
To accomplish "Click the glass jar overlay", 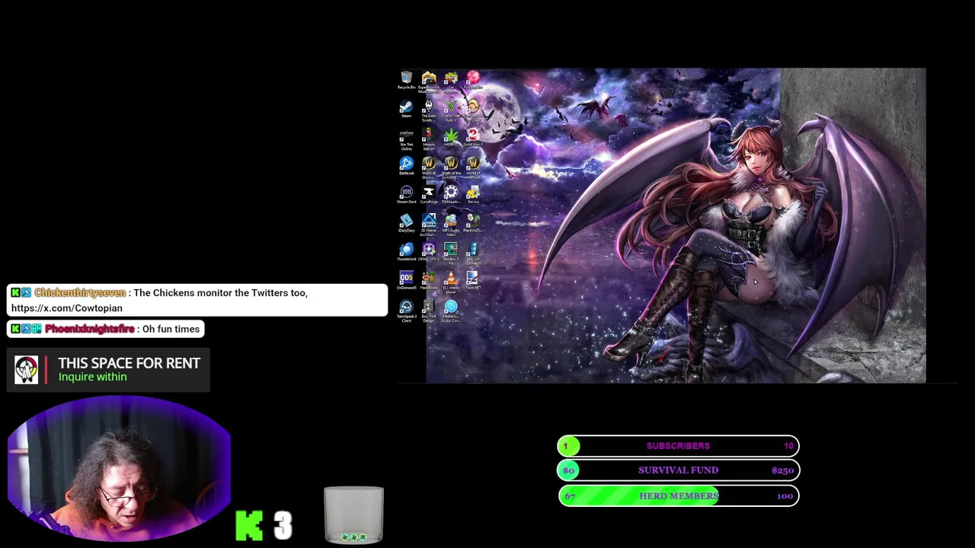I will [353, 515].
